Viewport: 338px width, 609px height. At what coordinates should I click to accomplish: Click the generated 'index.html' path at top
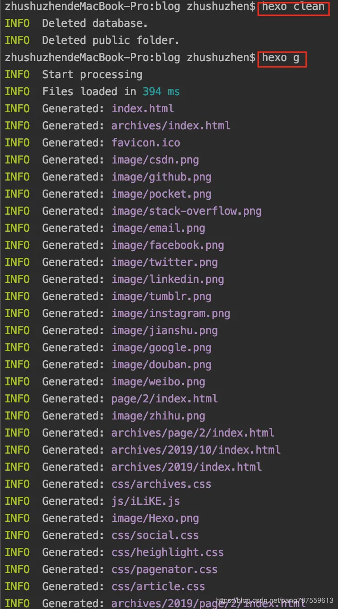point(143,109)
